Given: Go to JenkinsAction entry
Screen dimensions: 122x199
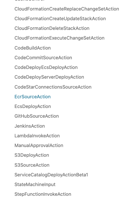Looking at the screenshot, I should 30,126.
